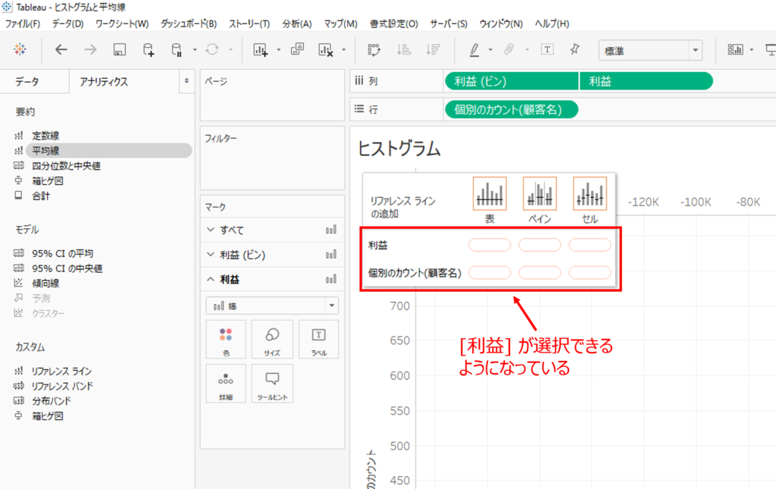Show mark labels T icon
The image size is (776, 489).
[x=547, y=49]
